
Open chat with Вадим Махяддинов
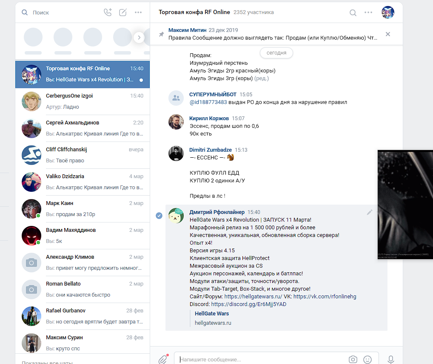point(83,236)
